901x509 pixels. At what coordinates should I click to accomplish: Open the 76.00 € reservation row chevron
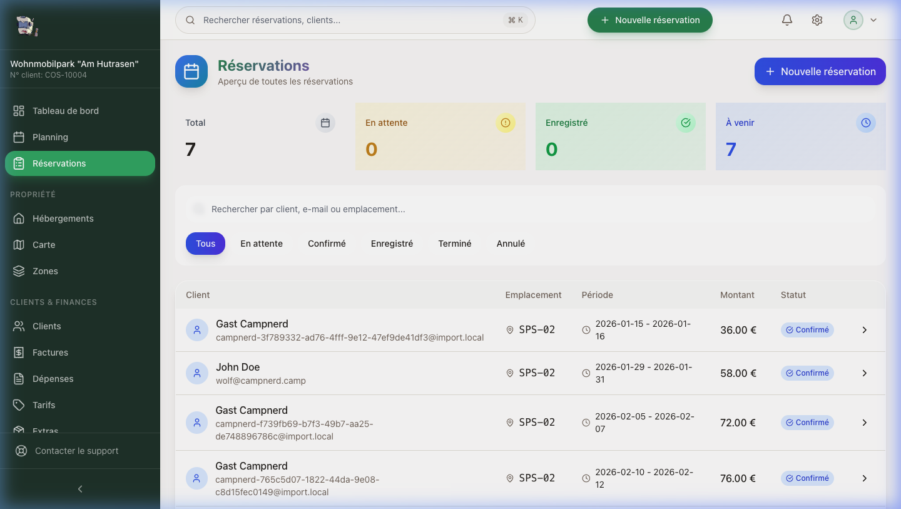(865, 478)
